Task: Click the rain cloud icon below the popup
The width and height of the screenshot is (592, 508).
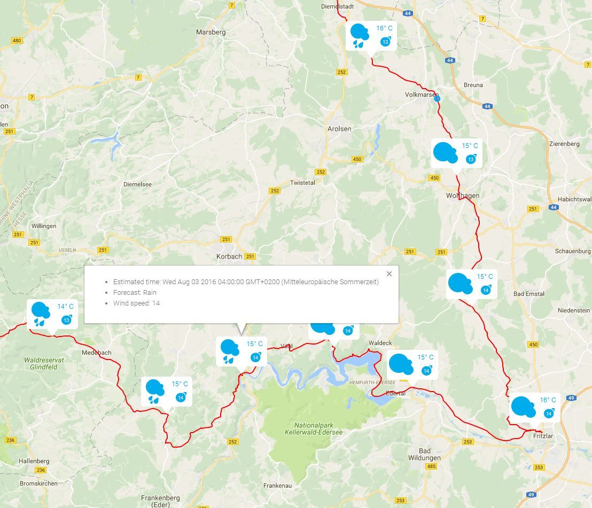Action: tap(230, 351)
